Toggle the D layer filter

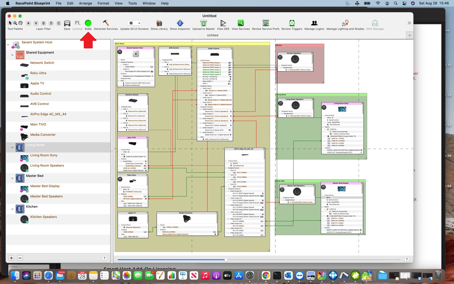(51, 23)
